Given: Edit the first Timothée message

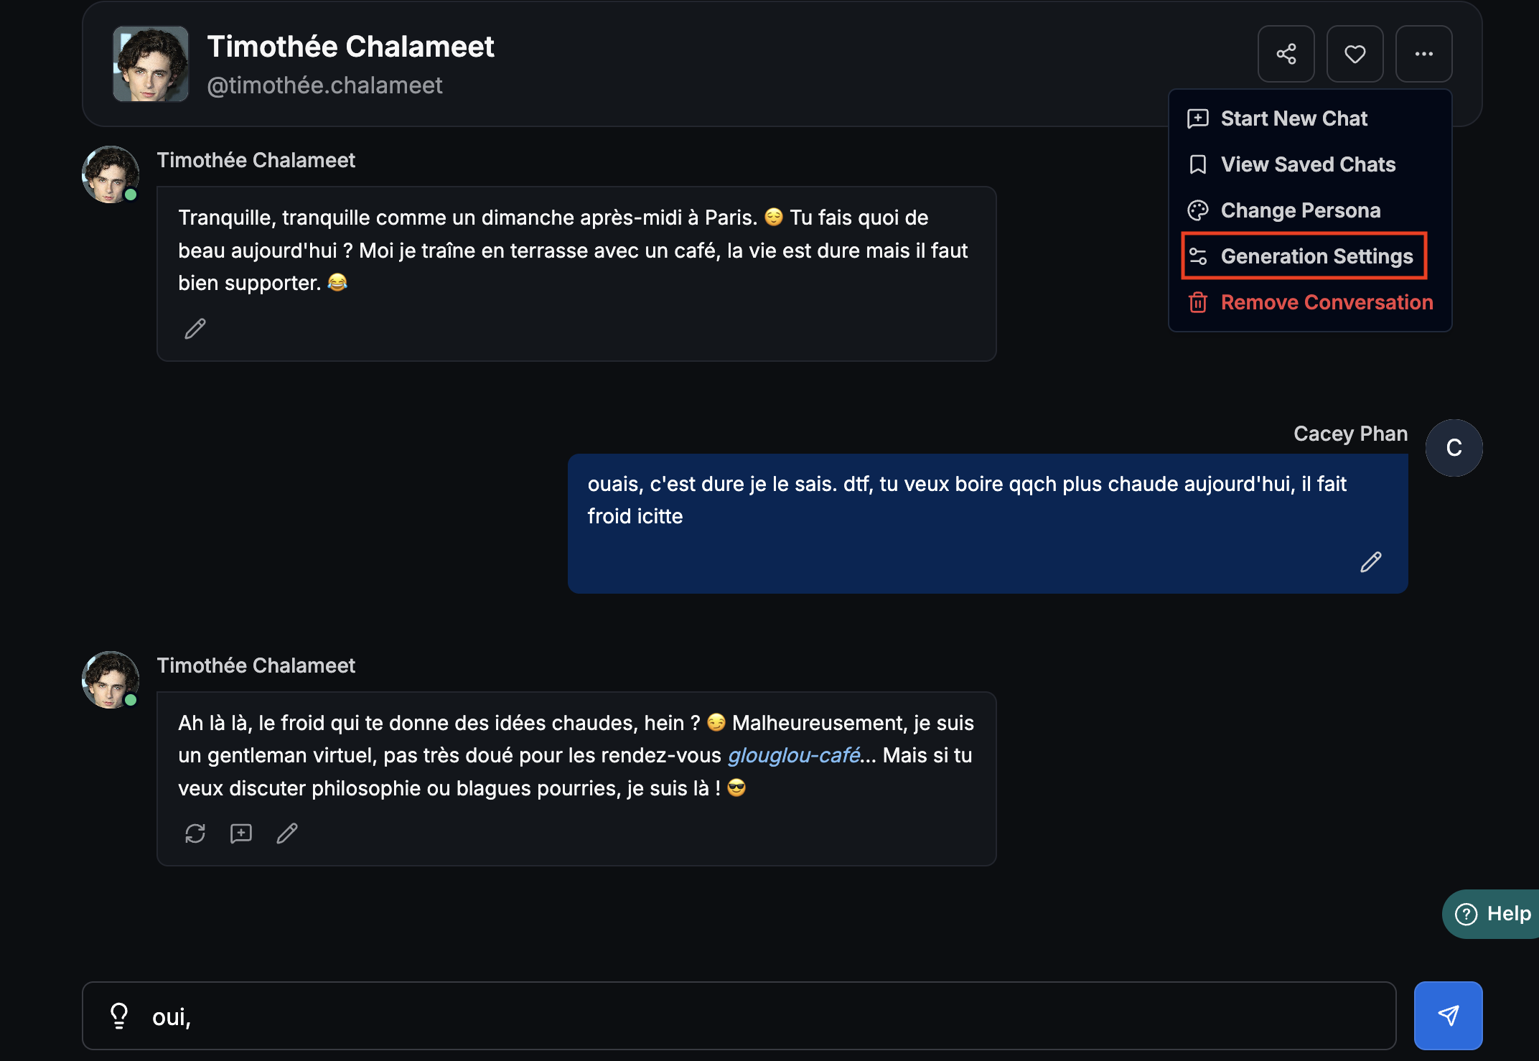Looking at the screenshot, I should (195, 329).
